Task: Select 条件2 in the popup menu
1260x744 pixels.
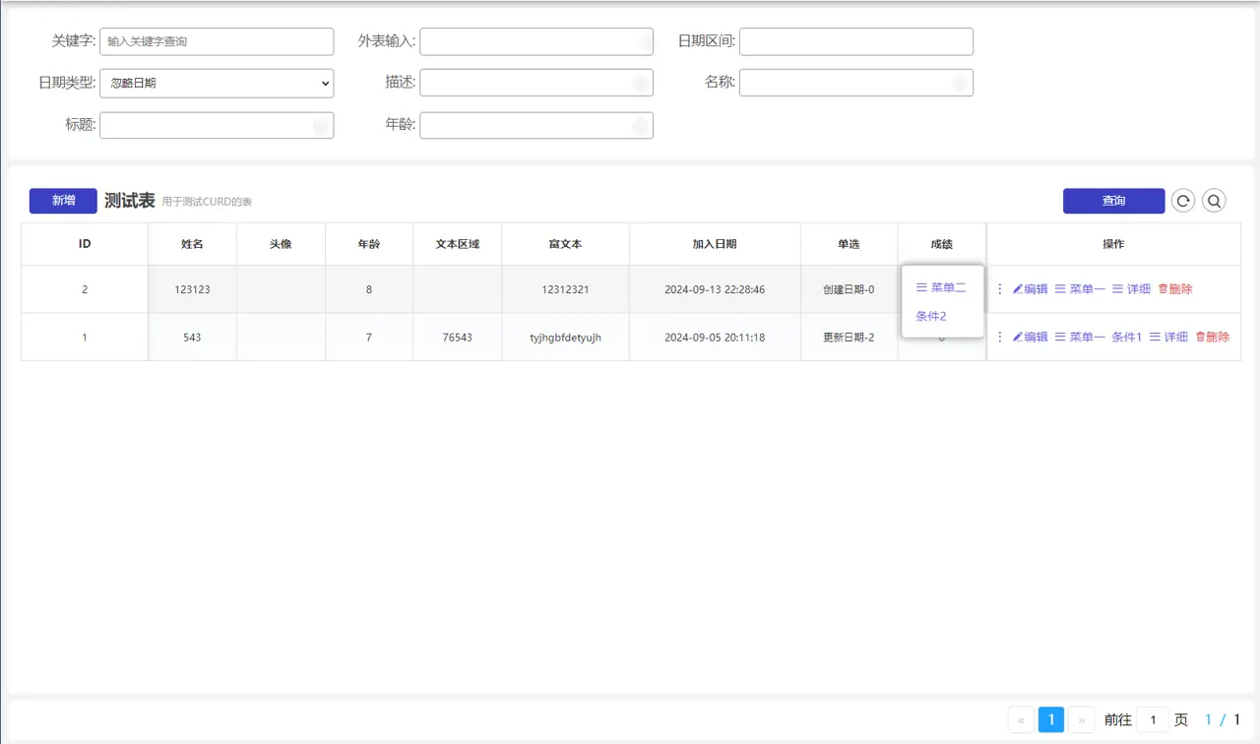Action: [931, 316]
